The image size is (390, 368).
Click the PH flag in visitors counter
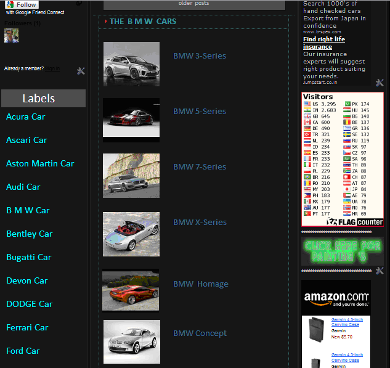[307, 195]
